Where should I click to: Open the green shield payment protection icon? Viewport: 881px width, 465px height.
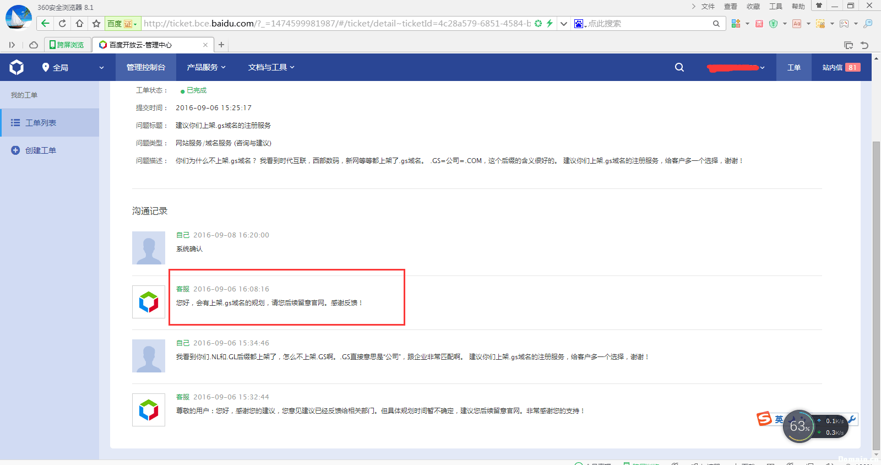coord(773,24)
